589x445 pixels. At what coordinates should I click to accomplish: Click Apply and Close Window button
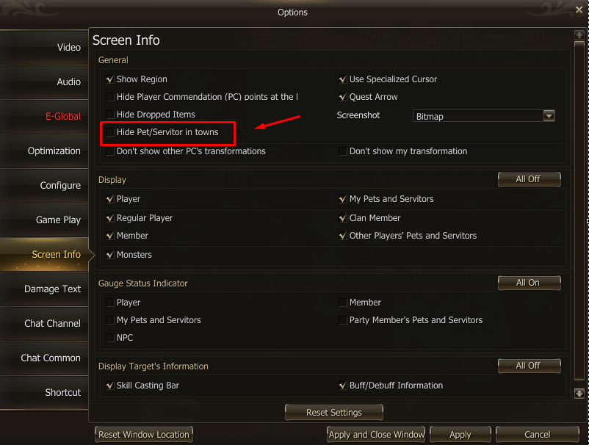pos(376,435)
